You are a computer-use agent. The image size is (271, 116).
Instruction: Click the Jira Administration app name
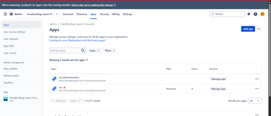(x=69, y=77)
